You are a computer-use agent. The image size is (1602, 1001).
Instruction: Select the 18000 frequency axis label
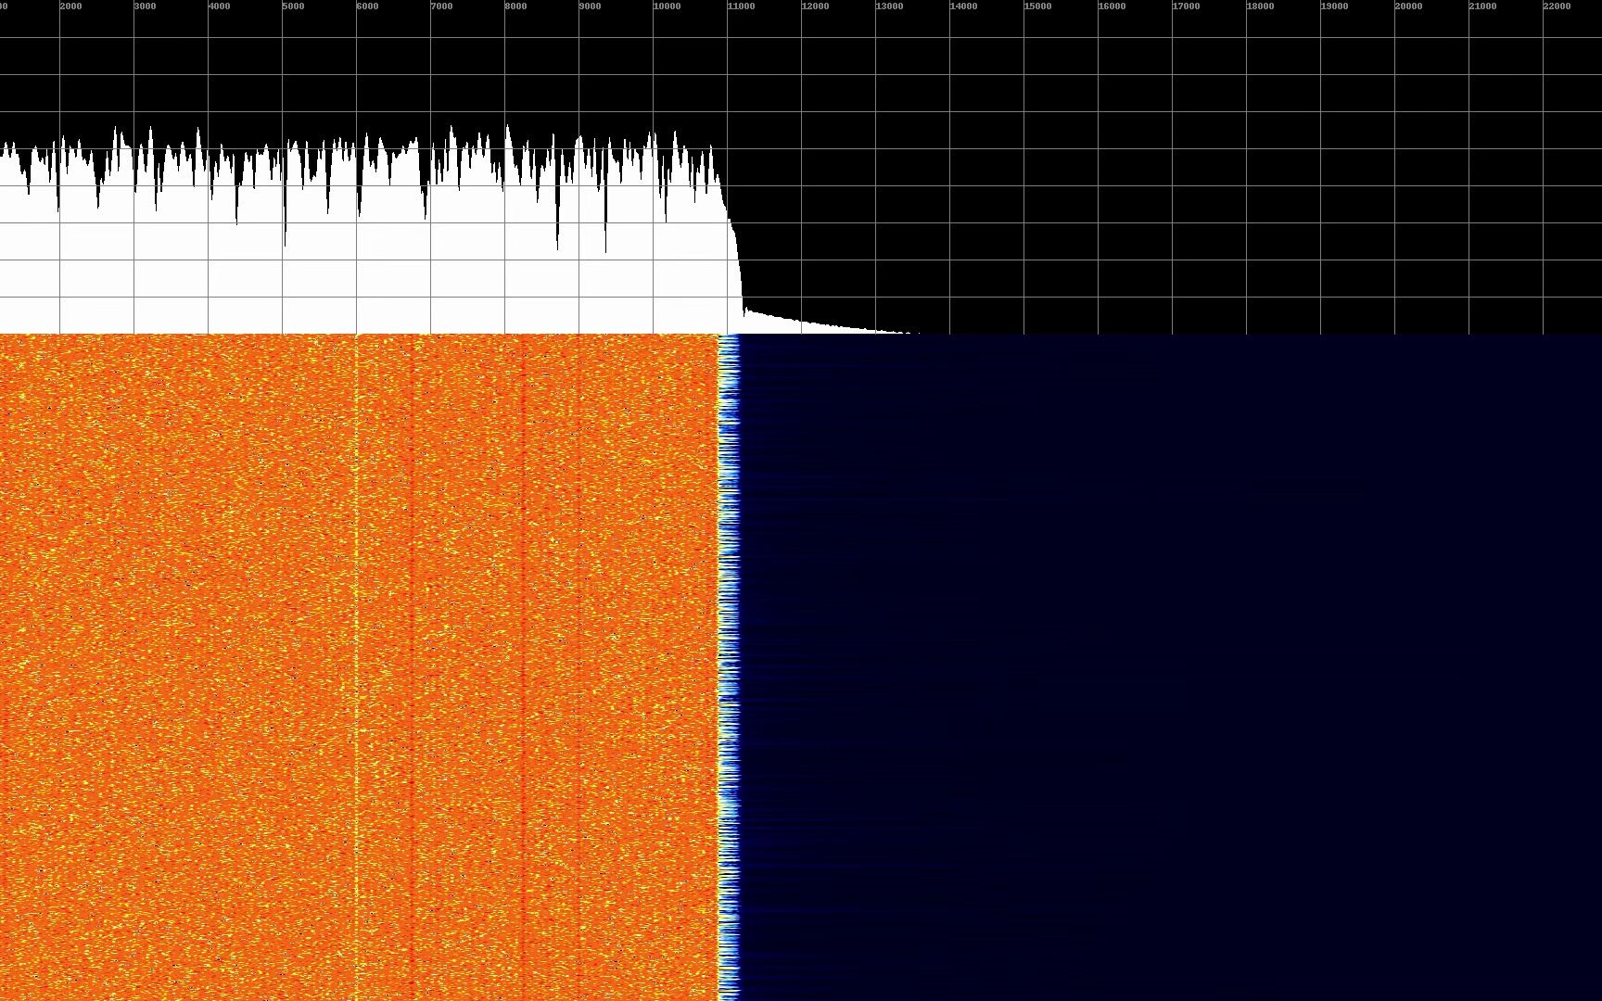point(1261,6)
